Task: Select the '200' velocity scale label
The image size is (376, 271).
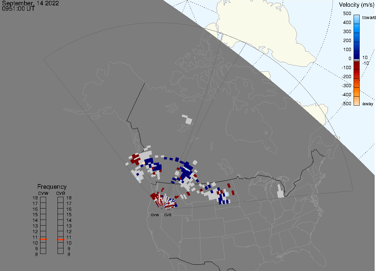Action: pyautogui.click(x=347, y=40)
